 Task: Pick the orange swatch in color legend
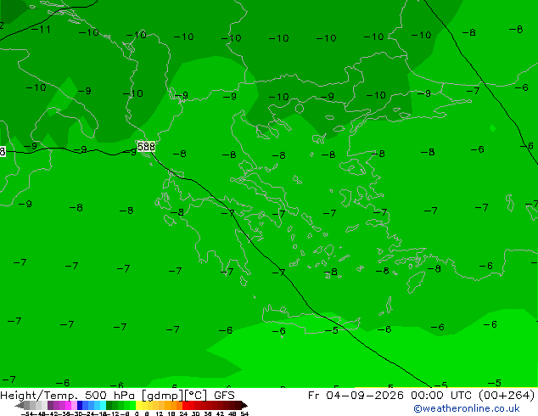point(174,405)
